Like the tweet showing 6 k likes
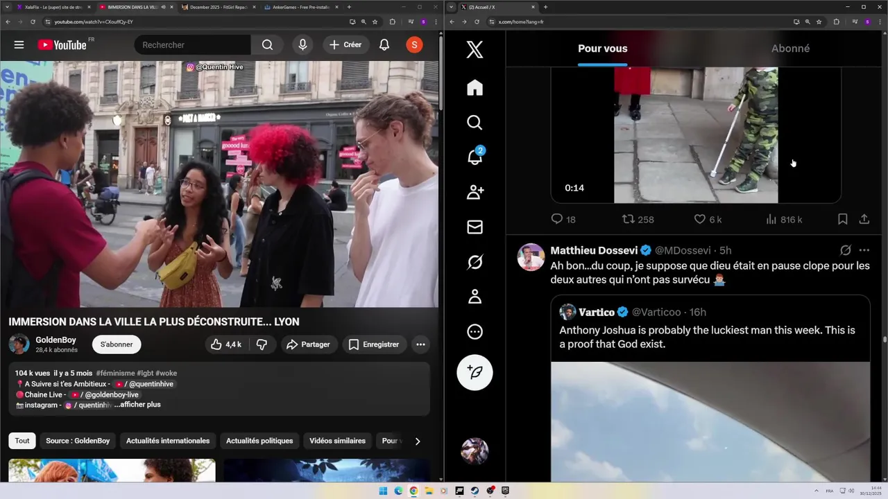Viewport: 888px width, 499px height. [x=708, y=219]
